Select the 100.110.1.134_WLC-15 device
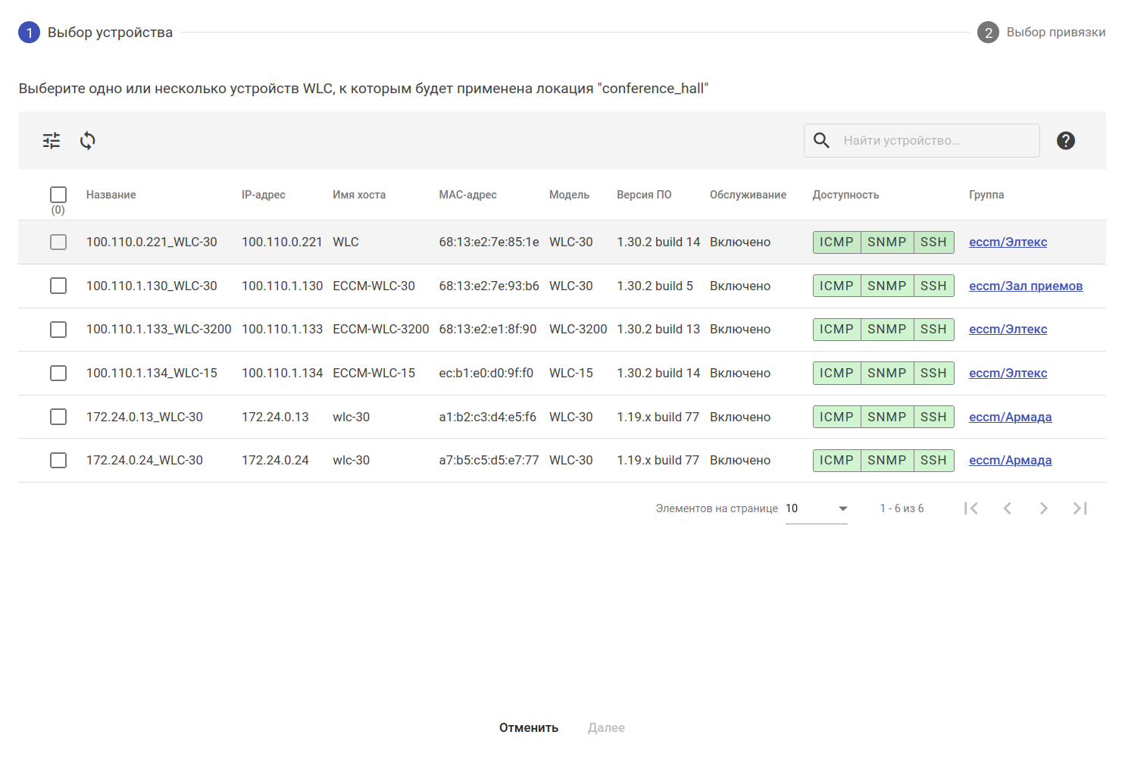Image resolution: width=1125 pixels, height=763 pixels. (x=58, y=374)
